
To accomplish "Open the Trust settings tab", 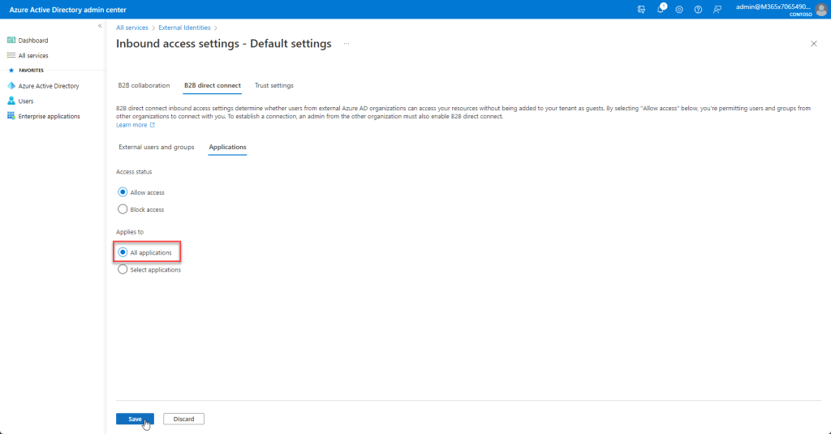I will (x=273, y=85).
